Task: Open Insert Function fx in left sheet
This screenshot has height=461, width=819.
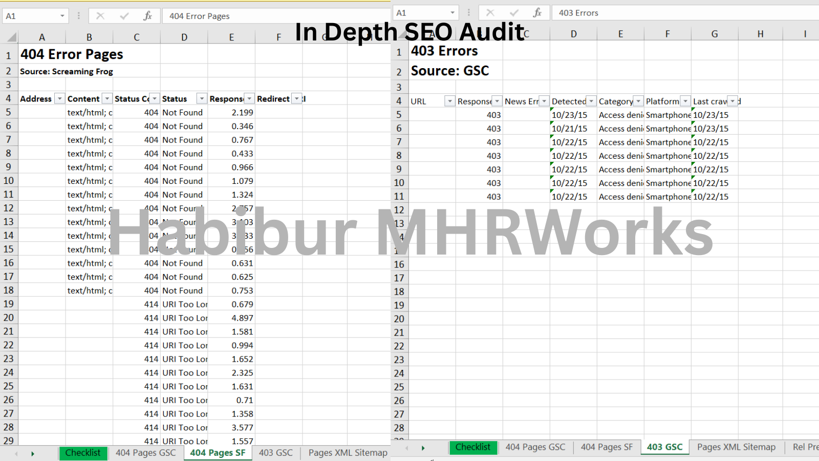Action: coord(147,16)
